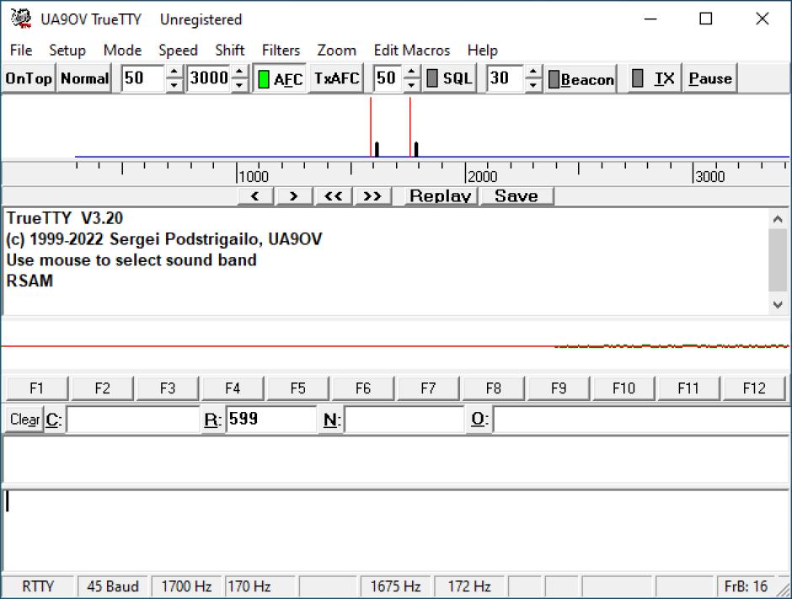This screenshot has height=599, width=792.
Task: Click the Clear button
Action: coord(24,420)
